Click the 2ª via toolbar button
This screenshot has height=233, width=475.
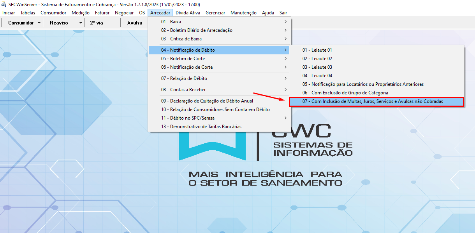coord(96,23)
